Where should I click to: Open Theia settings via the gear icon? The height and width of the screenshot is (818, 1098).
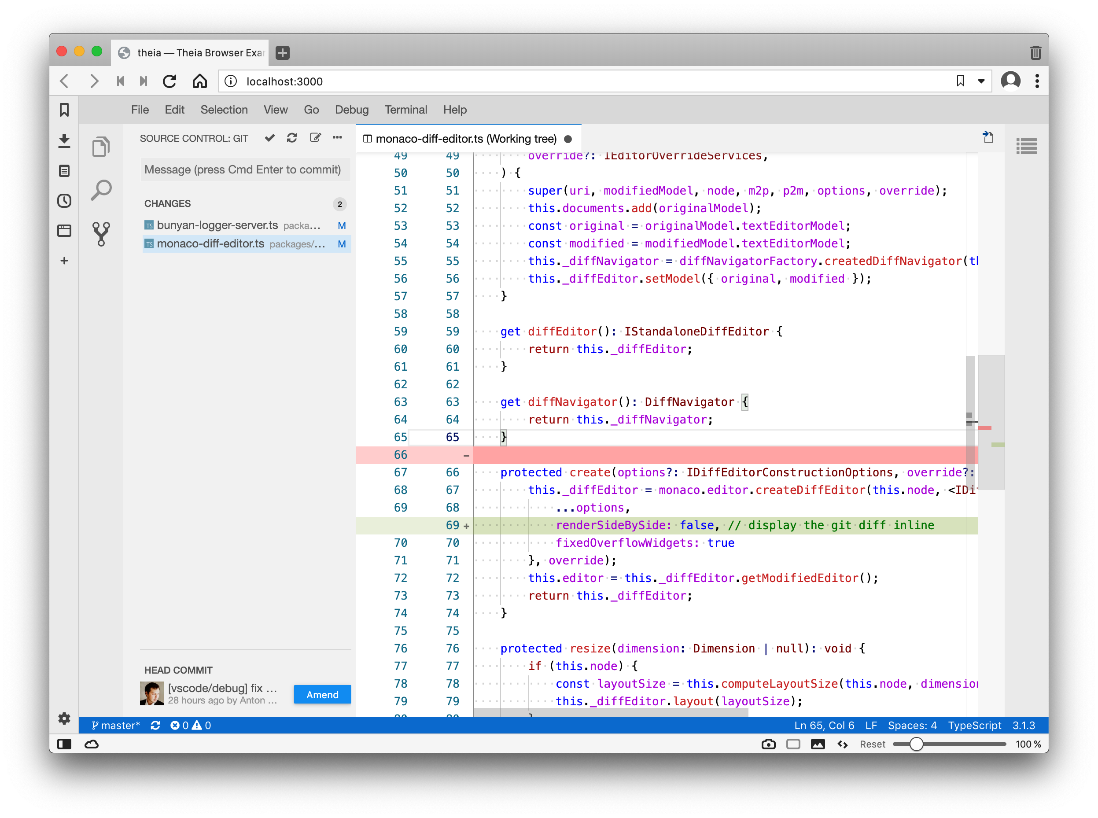(64, 719)
